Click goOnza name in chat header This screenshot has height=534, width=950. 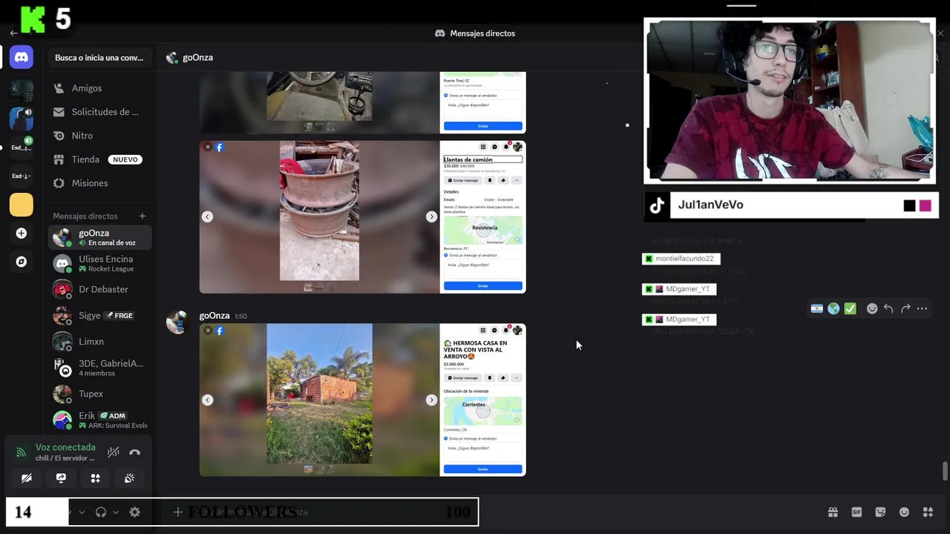click(197, 58)
